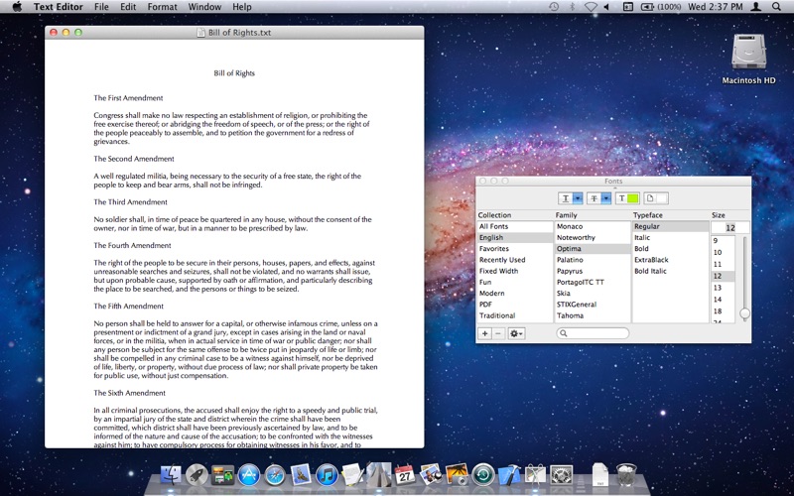Select the Fun collection
Viewport: 794px width, 496px height.
(515, 282)
